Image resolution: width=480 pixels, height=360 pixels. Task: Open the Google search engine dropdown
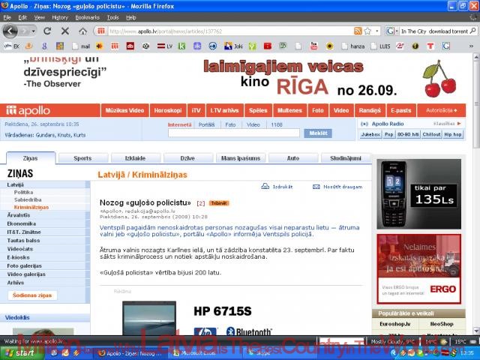[393, 31]
